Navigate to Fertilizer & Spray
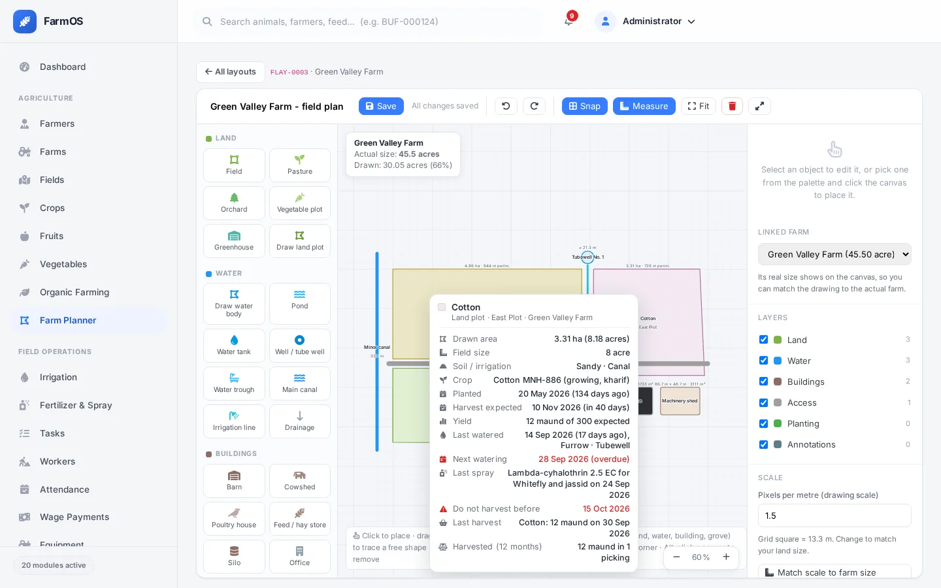This screenshot has width=941, height=588. click(x=89, y=405)
